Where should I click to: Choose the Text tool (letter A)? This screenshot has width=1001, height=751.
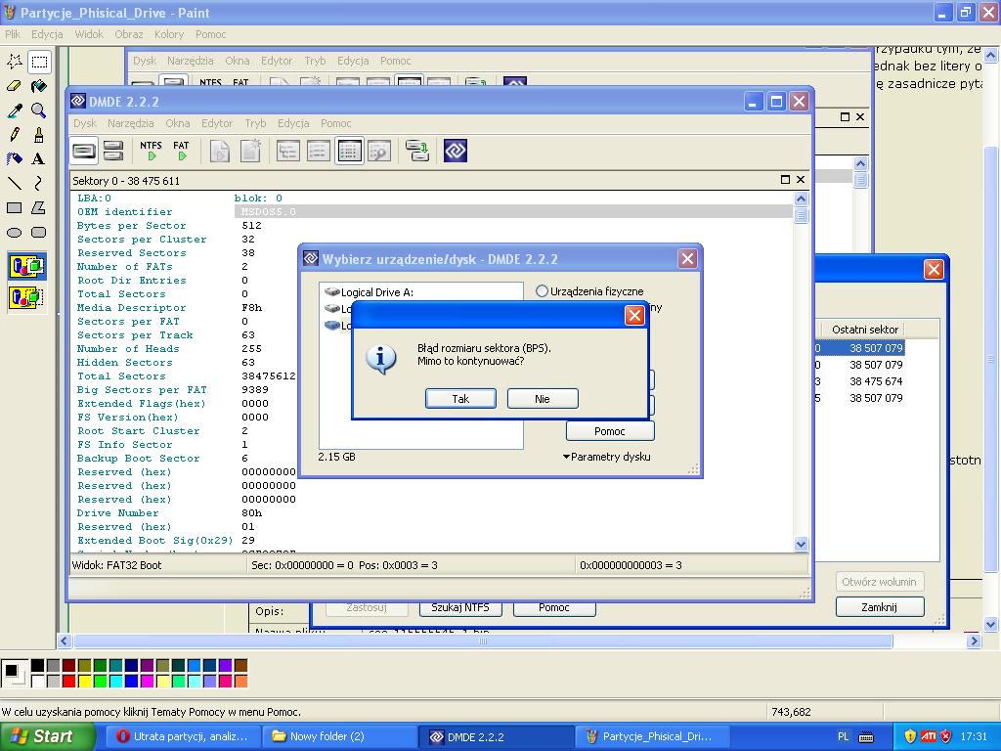(39, 158)
